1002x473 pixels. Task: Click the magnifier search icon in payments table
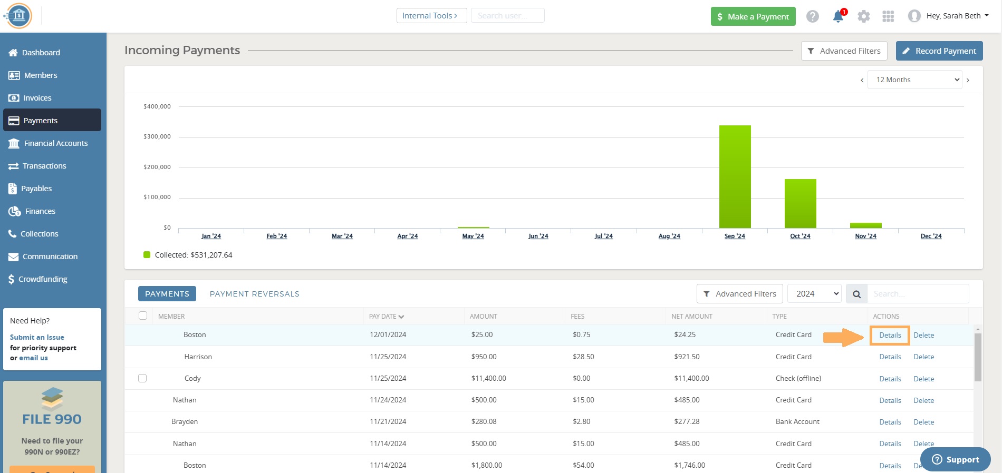tap(856, 294)
